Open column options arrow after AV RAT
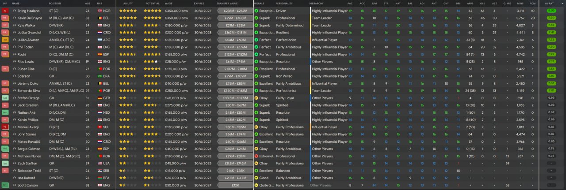Image resolution: width=566 pixels, height=190 pixels. click(x=562, y=3)
